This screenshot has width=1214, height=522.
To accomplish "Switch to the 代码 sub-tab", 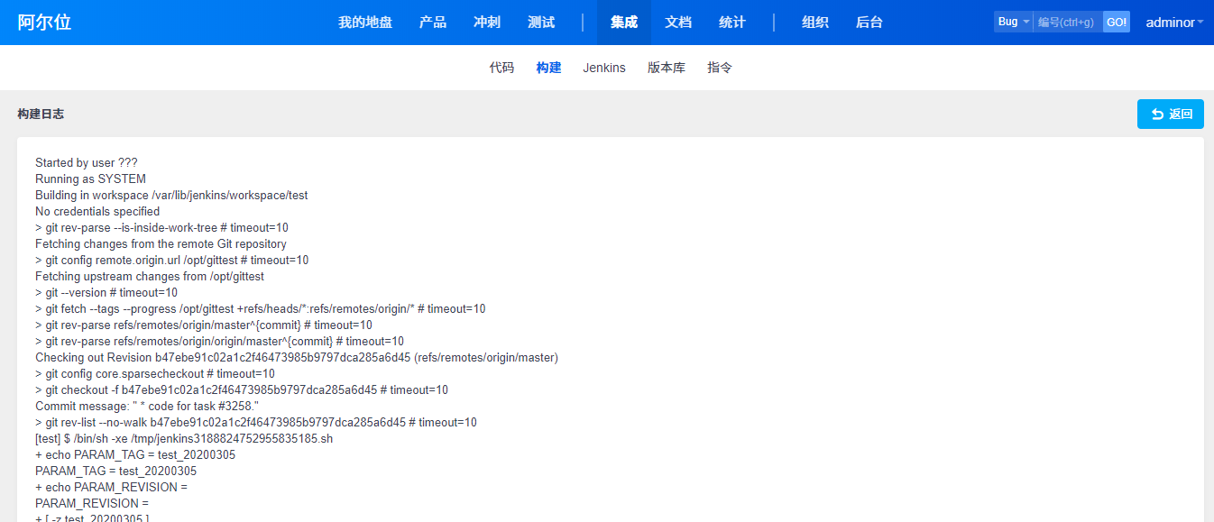I will pyautogui.click(x=501, y=68).
